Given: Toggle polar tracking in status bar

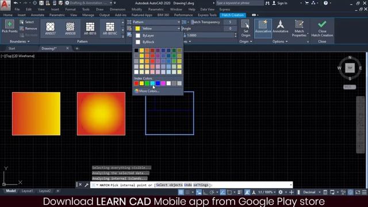Looking at the screenshot, I should click(x=212, y=192).
